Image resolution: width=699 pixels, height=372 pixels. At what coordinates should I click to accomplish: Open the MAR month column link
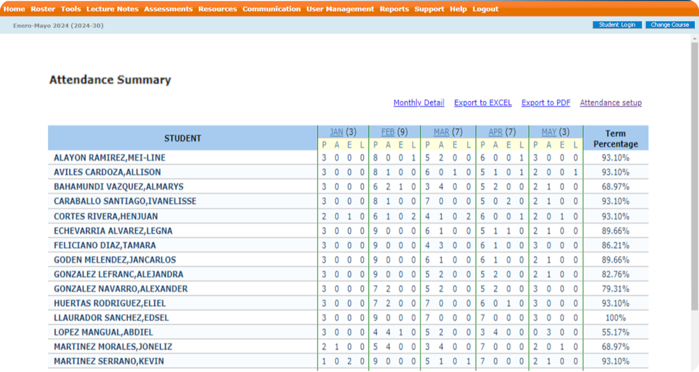pos(441,132)
